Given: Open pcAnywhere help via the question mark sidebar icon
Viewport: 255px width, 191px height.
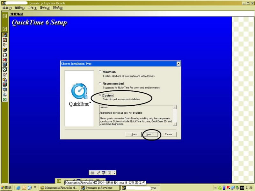Looking at the screenshot, I should click(5, 29).
